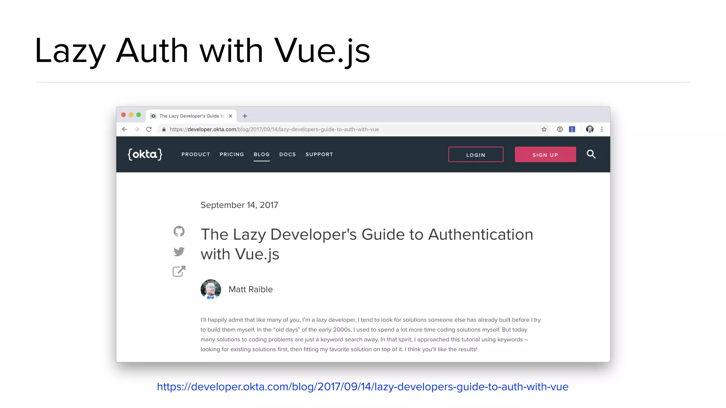Image resolution: width=726 pixels, height=408 pixels.
Task: Click the article title about Vue.js authentication
Action: [367, 244]
